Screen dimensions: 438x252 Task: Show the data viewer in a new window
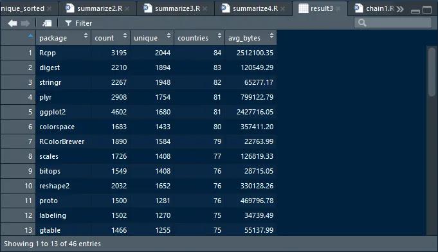[x=47, y=23]
